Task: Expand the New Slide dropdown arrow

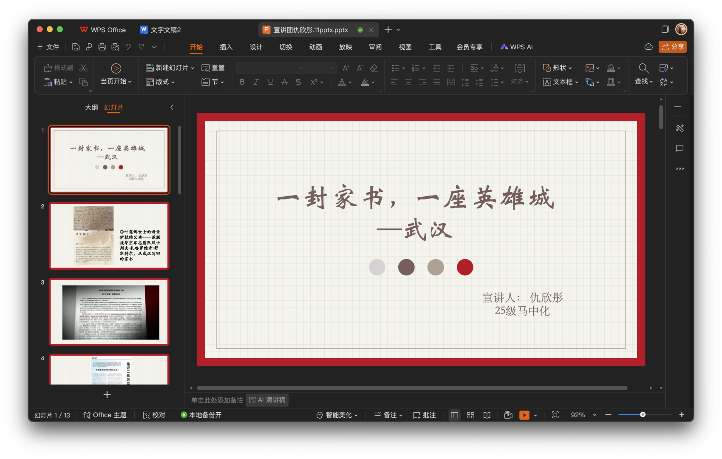Action: coord(193,68)
